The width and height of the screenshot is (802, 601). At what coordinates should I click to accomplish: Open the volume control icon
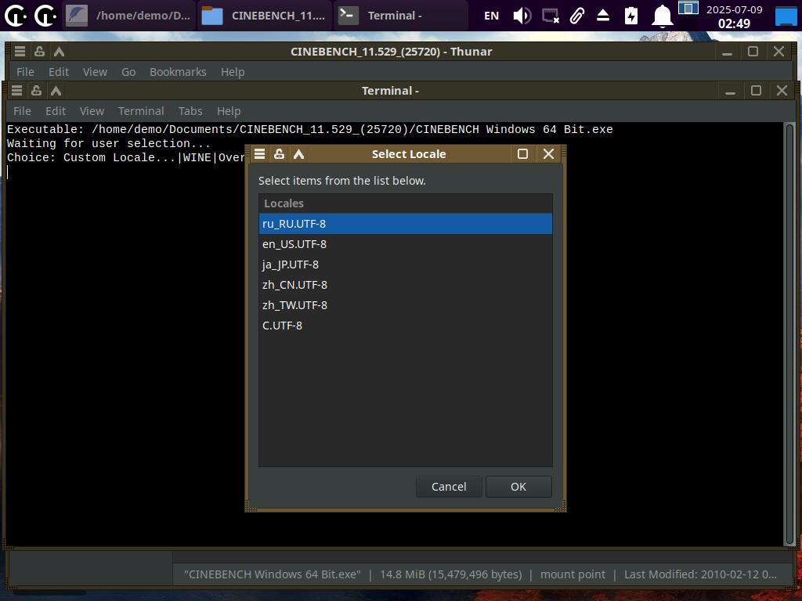pyautogui.click(x=522, y=16)
